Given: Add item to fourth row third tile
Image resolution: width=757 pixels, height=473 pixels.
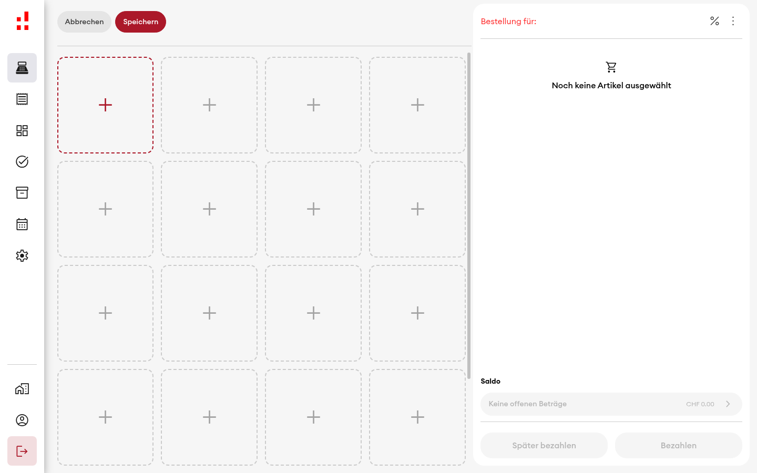Looking at the screenshot, I should (x=313, y=417).
